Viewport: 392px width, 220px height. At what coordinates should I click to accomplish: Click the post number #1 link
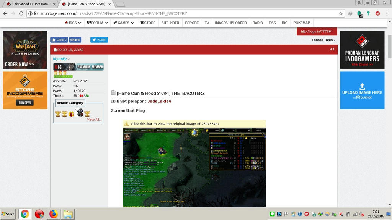[x=332, y=49]
